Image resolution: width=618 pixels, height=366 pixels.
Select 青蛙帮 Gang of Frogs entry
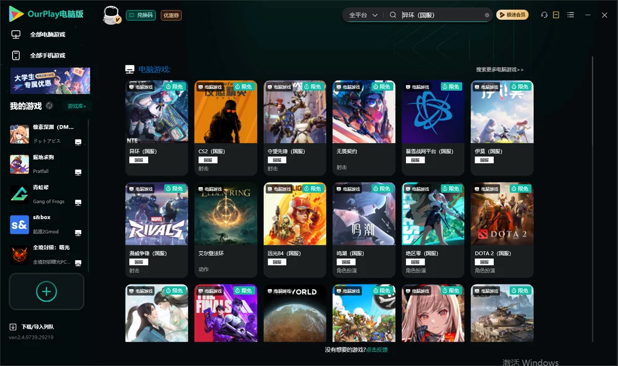click(x=46, y=195)
